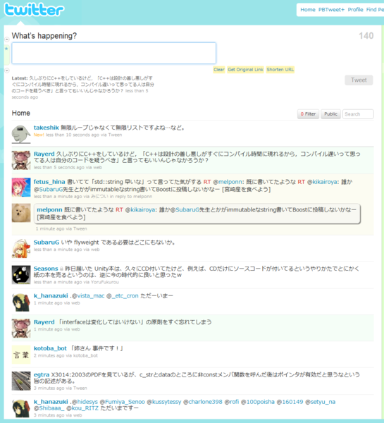The width and height of the screenshot is (384, 423).
Task: Click the @kou_RITZ mention
Action: 82,408
